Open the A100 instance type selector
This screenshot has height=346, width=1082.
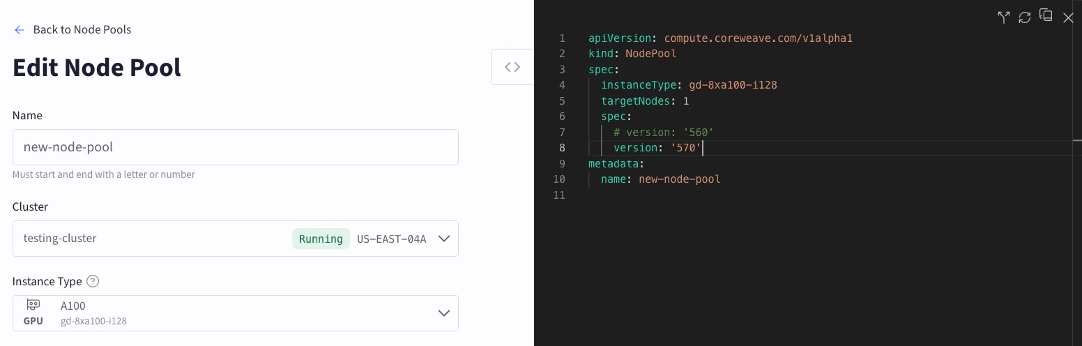coord(236,313)
